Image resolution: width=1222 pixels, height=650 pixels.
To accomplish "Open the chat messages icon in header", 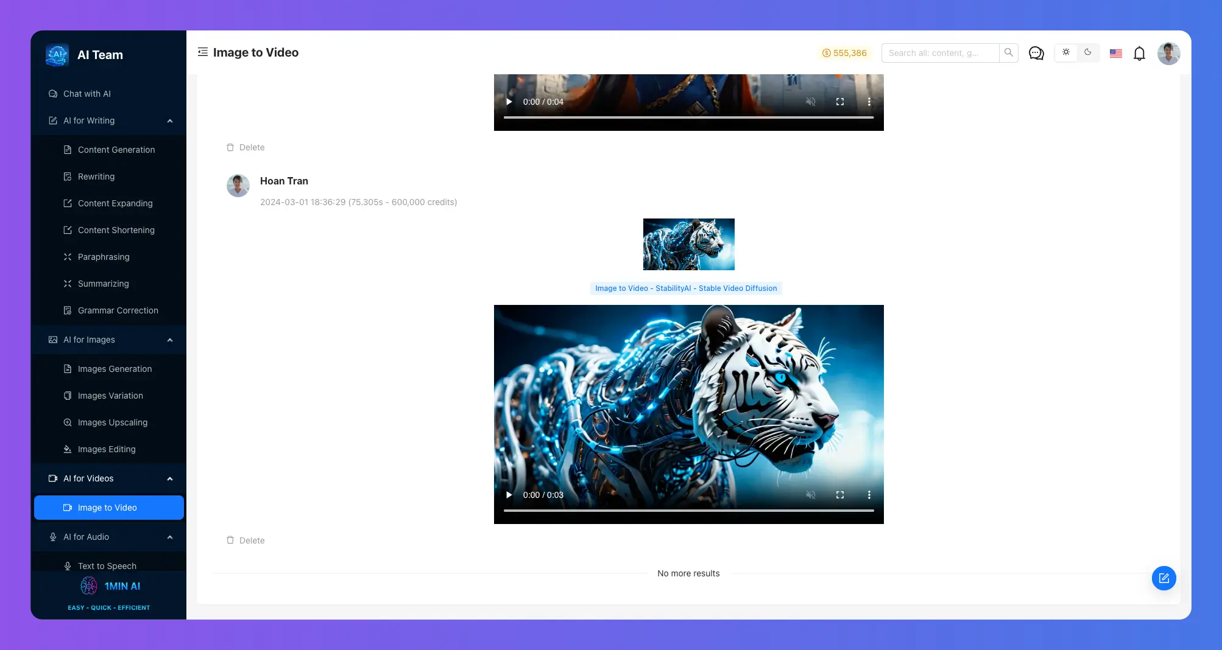I will (x=1036, y=53).
